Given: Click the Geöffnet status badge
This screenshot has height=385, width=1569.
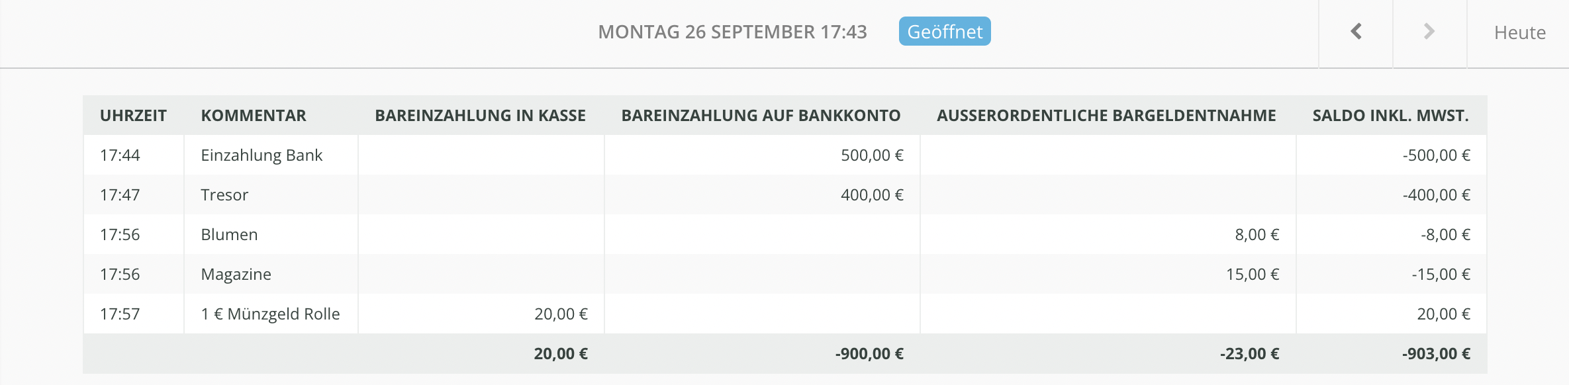Looking at the screenshot, I should [944, 32].
